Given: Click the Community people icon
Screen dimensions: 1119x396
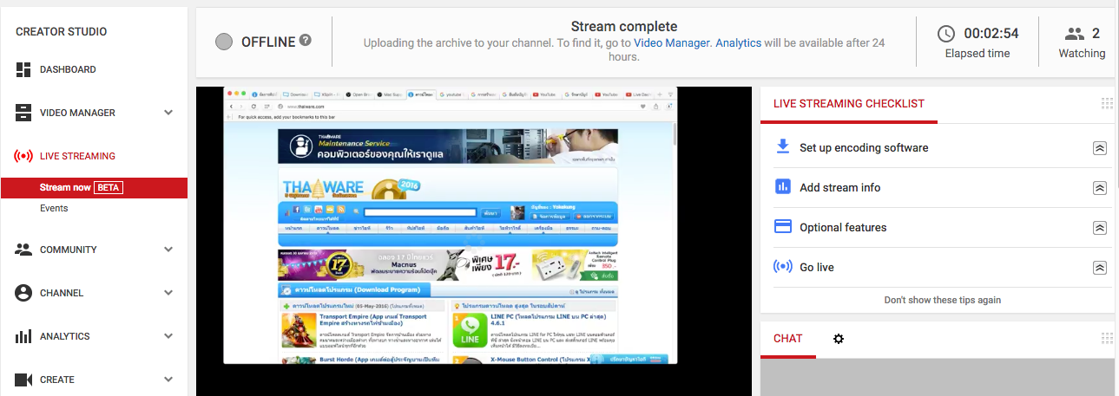Looking at the screenshot, I should click(23, 250).
